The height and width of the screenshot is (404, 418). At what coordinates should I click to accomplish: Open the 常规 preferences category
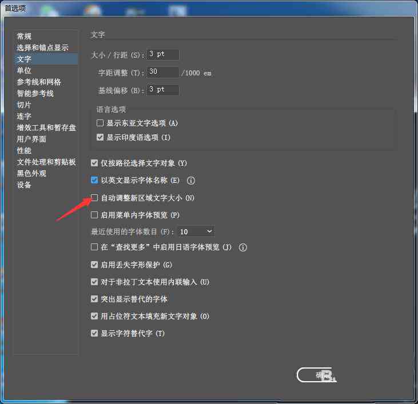tap(24, 36)
